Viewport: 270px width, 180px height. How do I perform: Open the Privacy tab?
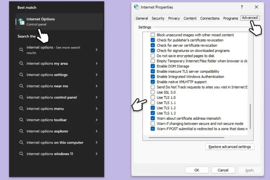[x=174, y=18]
